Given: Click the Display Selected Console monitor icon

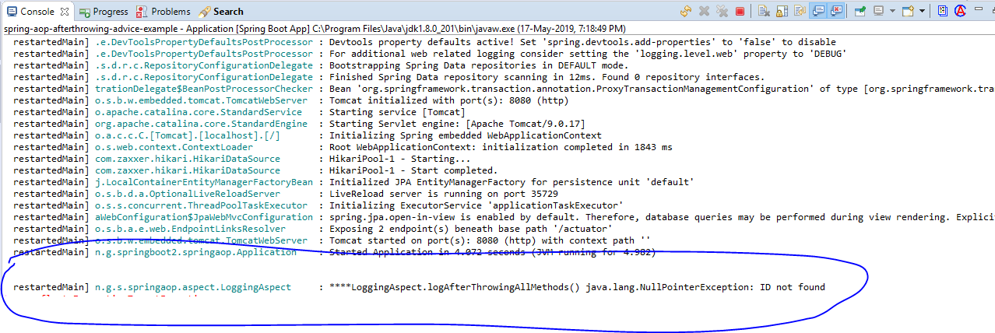Looking at the screenshot, I should tap(879, 11).
